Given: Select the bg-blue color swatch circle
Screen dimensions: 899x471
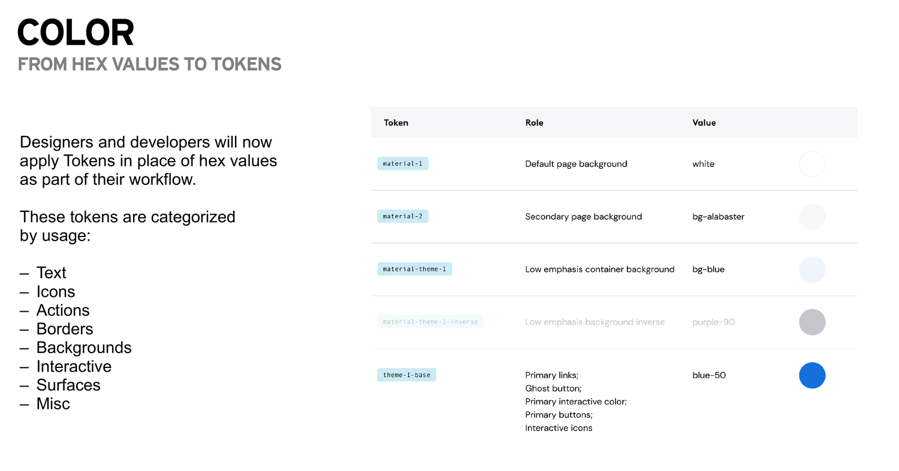Looking at the screenshot, I should click(812, 269).
